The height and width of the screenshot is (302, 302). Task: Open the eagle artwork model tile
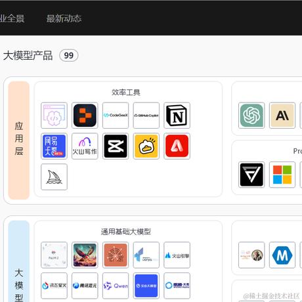85,255
